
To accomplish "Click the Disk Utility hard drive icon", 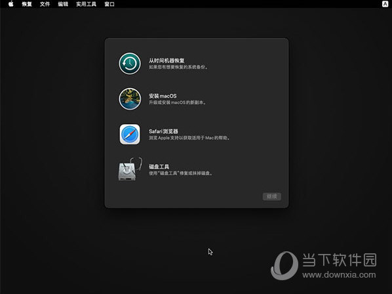I will coord(130,169).
